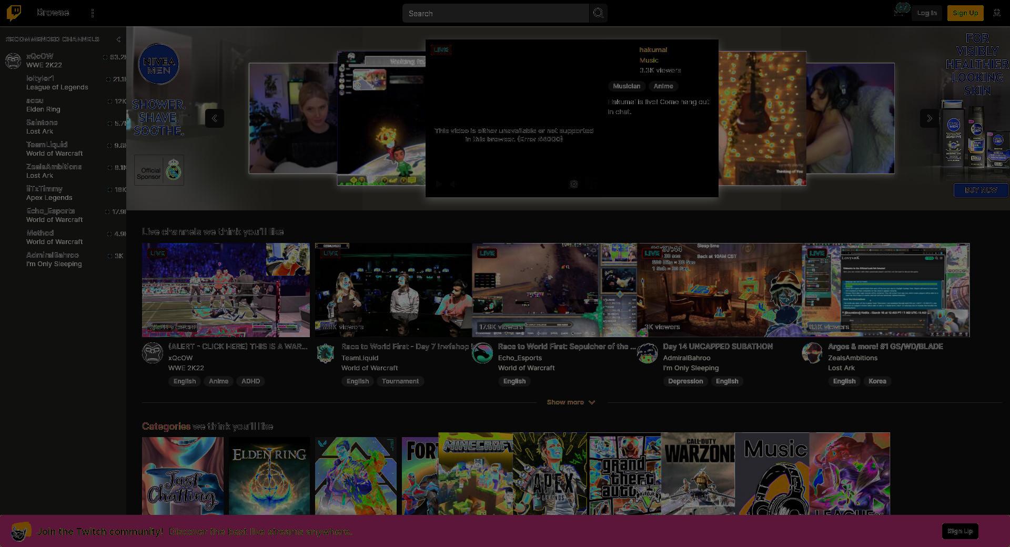Click AdmiralBahroo channel avatar
This screenshot has width=1010, height=547.
point(648,353)
